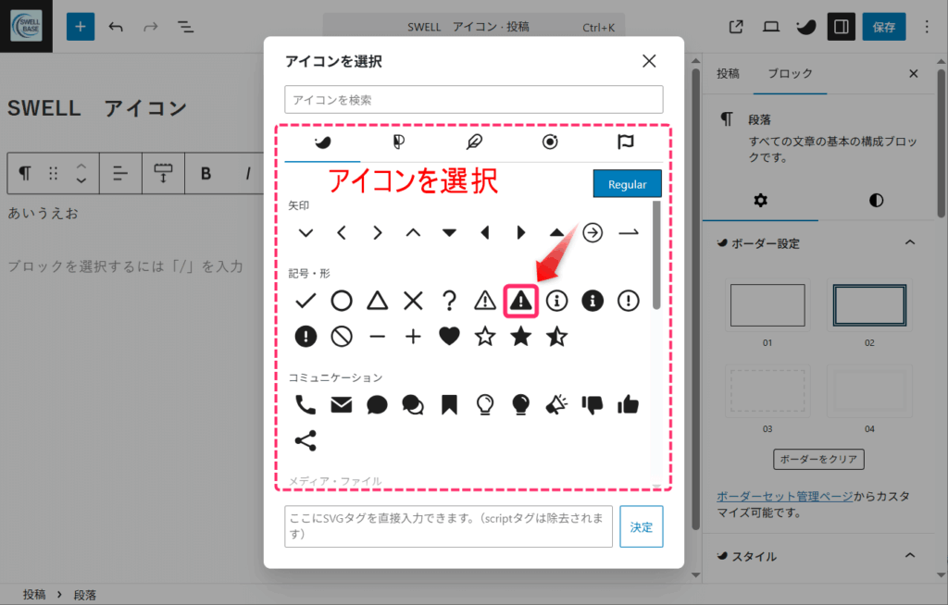Select the share nodes icon
The image size is (948, 605).
pyautogui.click(x=306, y=440)
